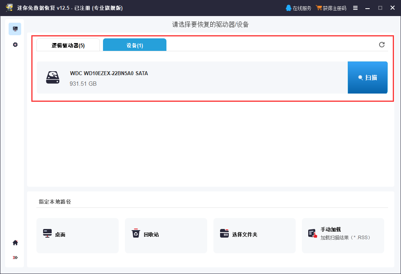Viewport: 401px width, 274px height.
Task: Maximize the application window
Action: (x=380, y=8)
